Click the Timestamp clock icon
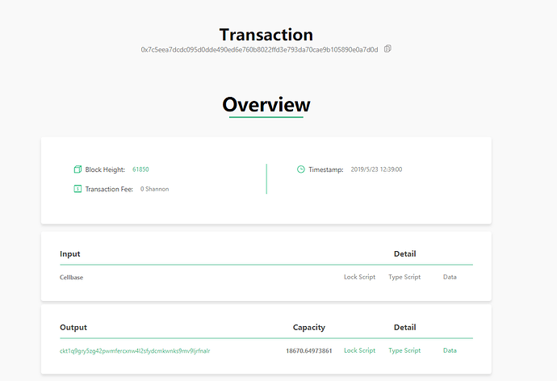This screenshot has height=381, width=557. tap(301, 170)
